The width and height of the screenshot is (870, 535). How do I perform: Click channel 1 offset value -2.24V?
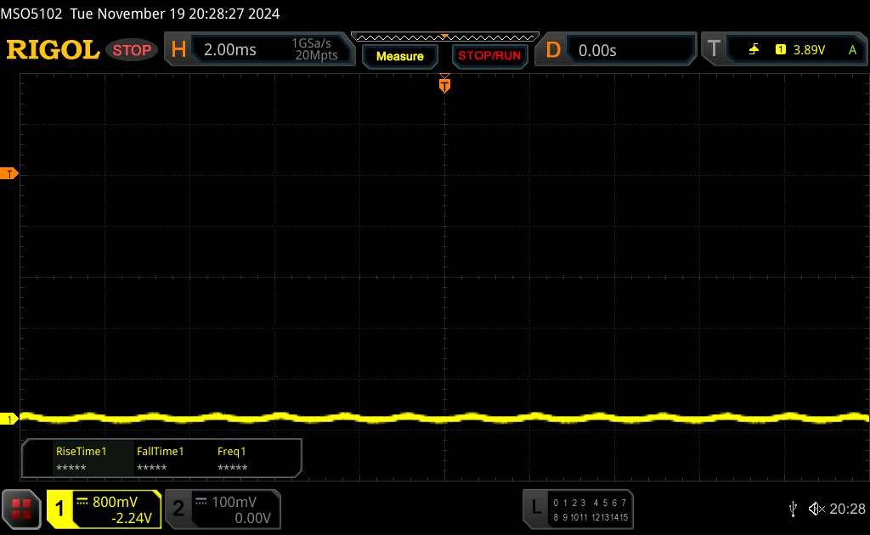(132, 518)
